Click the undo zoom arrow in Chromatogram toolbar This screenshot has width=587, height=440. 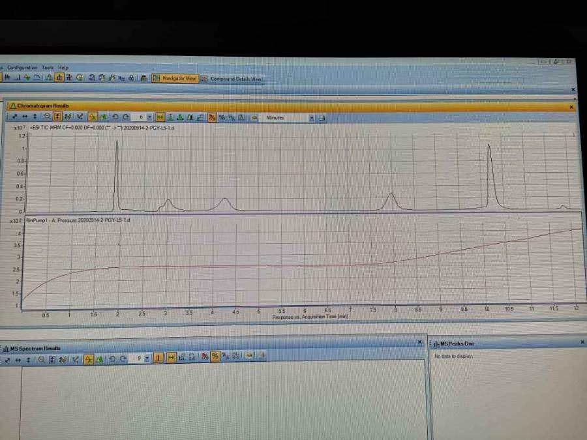pos(115,117)
